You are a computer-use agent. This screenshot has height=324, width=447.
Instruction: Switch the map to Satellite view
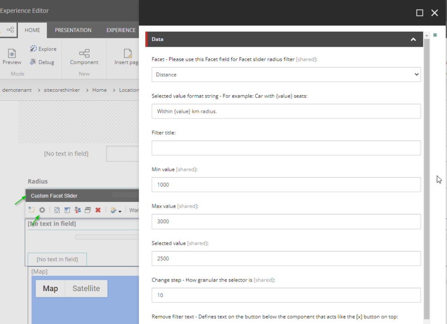(x=86, y=288)
